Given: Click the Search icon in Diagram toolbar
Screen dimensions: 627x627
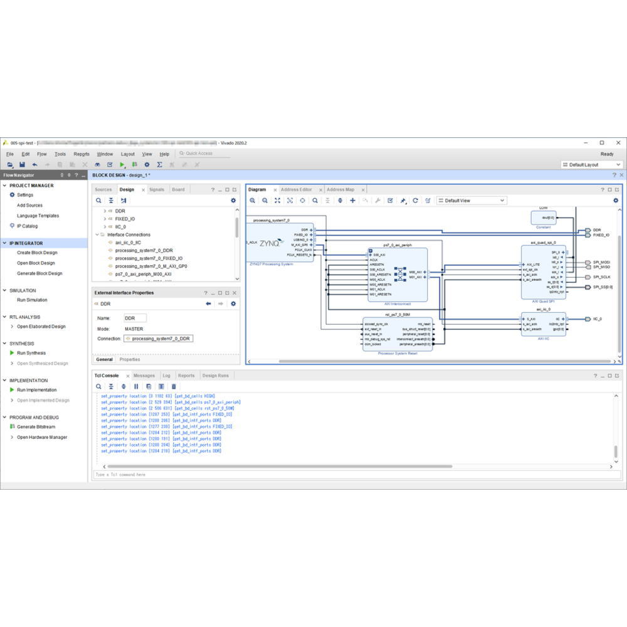Looking at the screenshot, I should (315, 201).
